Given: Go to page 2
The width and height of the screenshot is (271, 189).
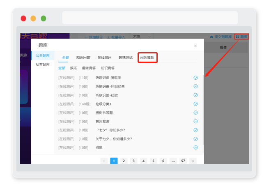Looking at the screenshot, I should click(124, 161).
